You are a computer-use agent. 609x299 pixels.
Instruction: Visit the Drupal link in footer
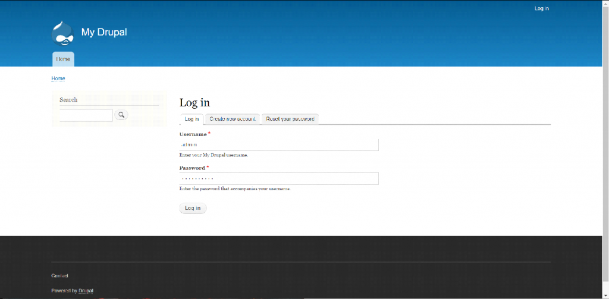click(x=86, y=291)
